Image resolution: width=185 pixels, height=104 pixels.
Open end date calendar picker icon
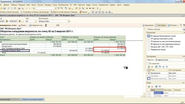(20, 21)
